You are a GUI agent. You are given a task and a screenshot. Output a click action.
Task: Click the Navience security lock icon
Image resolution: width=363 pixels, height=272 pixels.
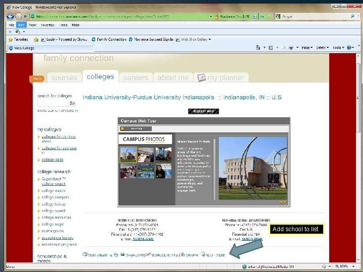217,17
